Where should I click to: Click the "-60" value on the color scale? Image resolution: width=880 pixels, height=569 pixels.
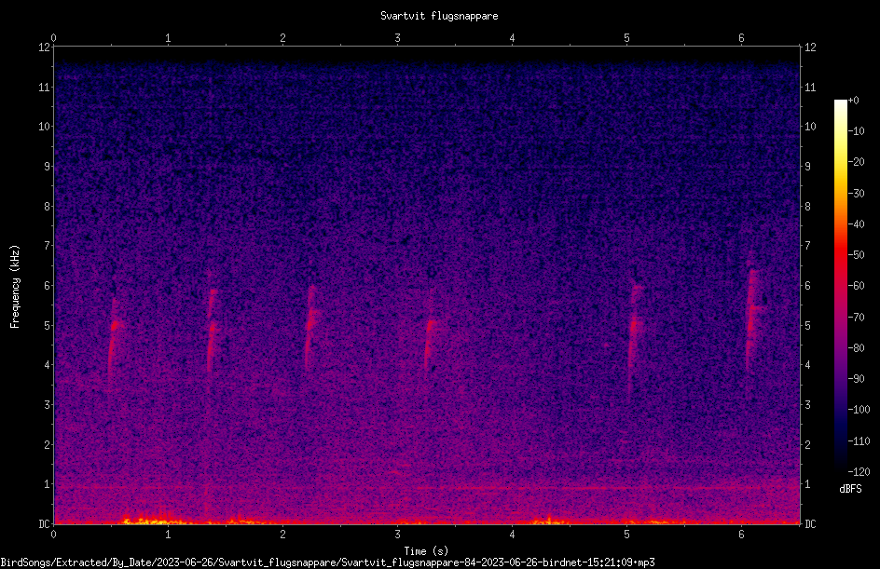pos(856,286)
